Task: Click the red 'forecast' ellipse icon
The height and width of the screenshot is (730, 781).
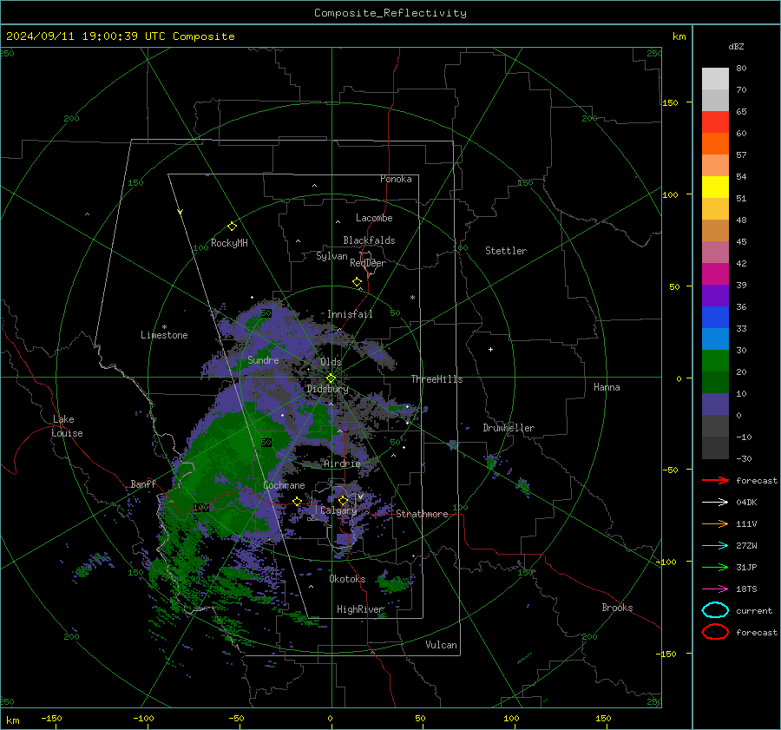Action: pos(715,632)
